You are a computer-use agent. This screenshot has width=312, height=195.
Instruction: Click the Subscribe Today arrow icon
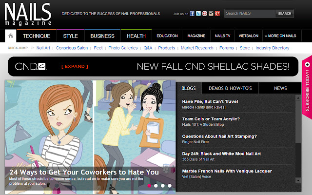pyautogui.click(x=308, y=64)
